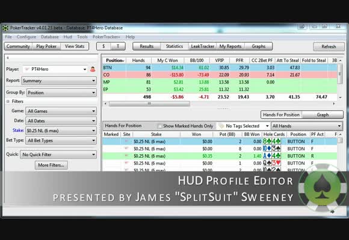Click the blue Stake filter label
This screenshot has width=349, height=240.
coord(18,130)
